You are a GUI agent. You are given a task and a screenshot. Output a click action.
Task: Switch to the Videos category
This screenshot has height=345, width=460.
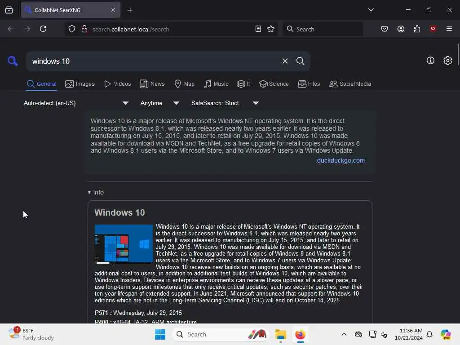(x=118, y=84)
